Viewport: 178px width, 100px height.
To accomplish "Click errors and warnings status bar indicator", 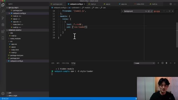I will 5,99.
